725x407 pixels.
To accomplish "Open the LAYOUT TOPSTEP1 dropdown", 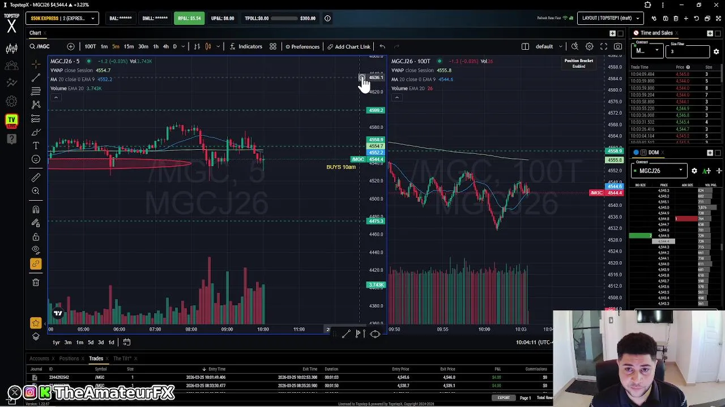I will pyautogui.click(x=611, y=18).
